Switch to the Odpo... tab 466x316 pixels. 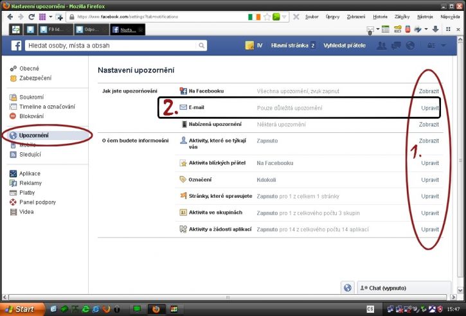click(x=91, y=30)
